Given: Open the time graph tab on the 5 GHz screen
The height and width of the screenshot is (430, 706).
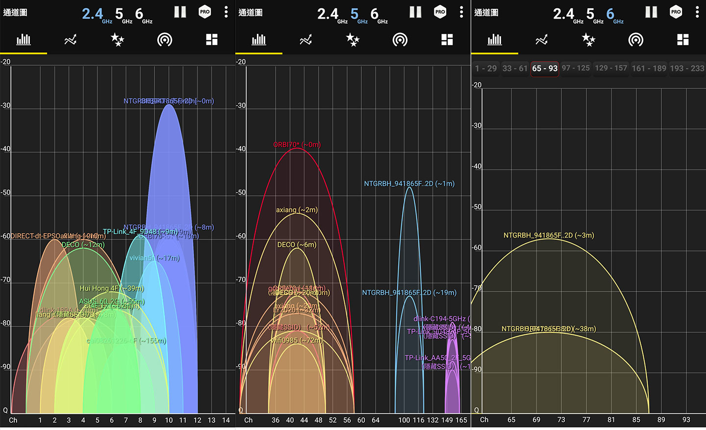Looking at the screenshot, I should 306,40.
